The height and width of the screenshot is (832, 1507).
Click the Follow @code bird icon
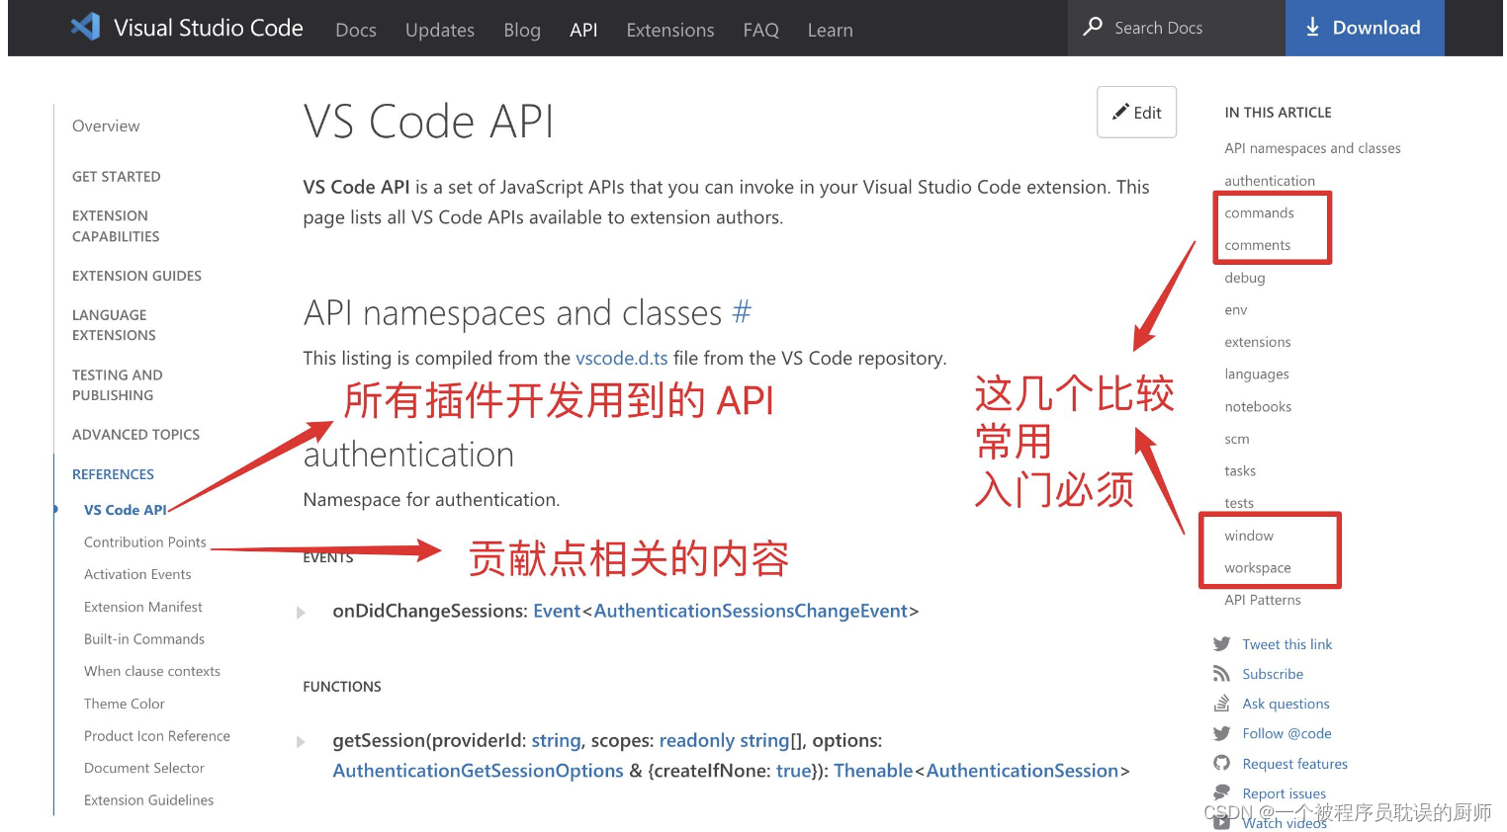tap(1222, 732)
